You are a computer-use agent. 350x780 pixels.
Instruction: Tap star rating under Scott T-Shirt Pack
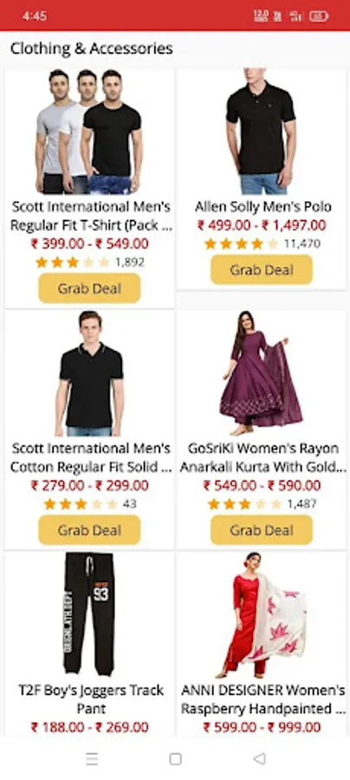point(72,262)
